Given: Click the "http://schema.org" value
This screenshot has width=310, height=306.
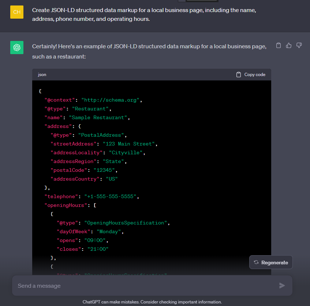Looking at the screenshot, I should pos(110,100).
